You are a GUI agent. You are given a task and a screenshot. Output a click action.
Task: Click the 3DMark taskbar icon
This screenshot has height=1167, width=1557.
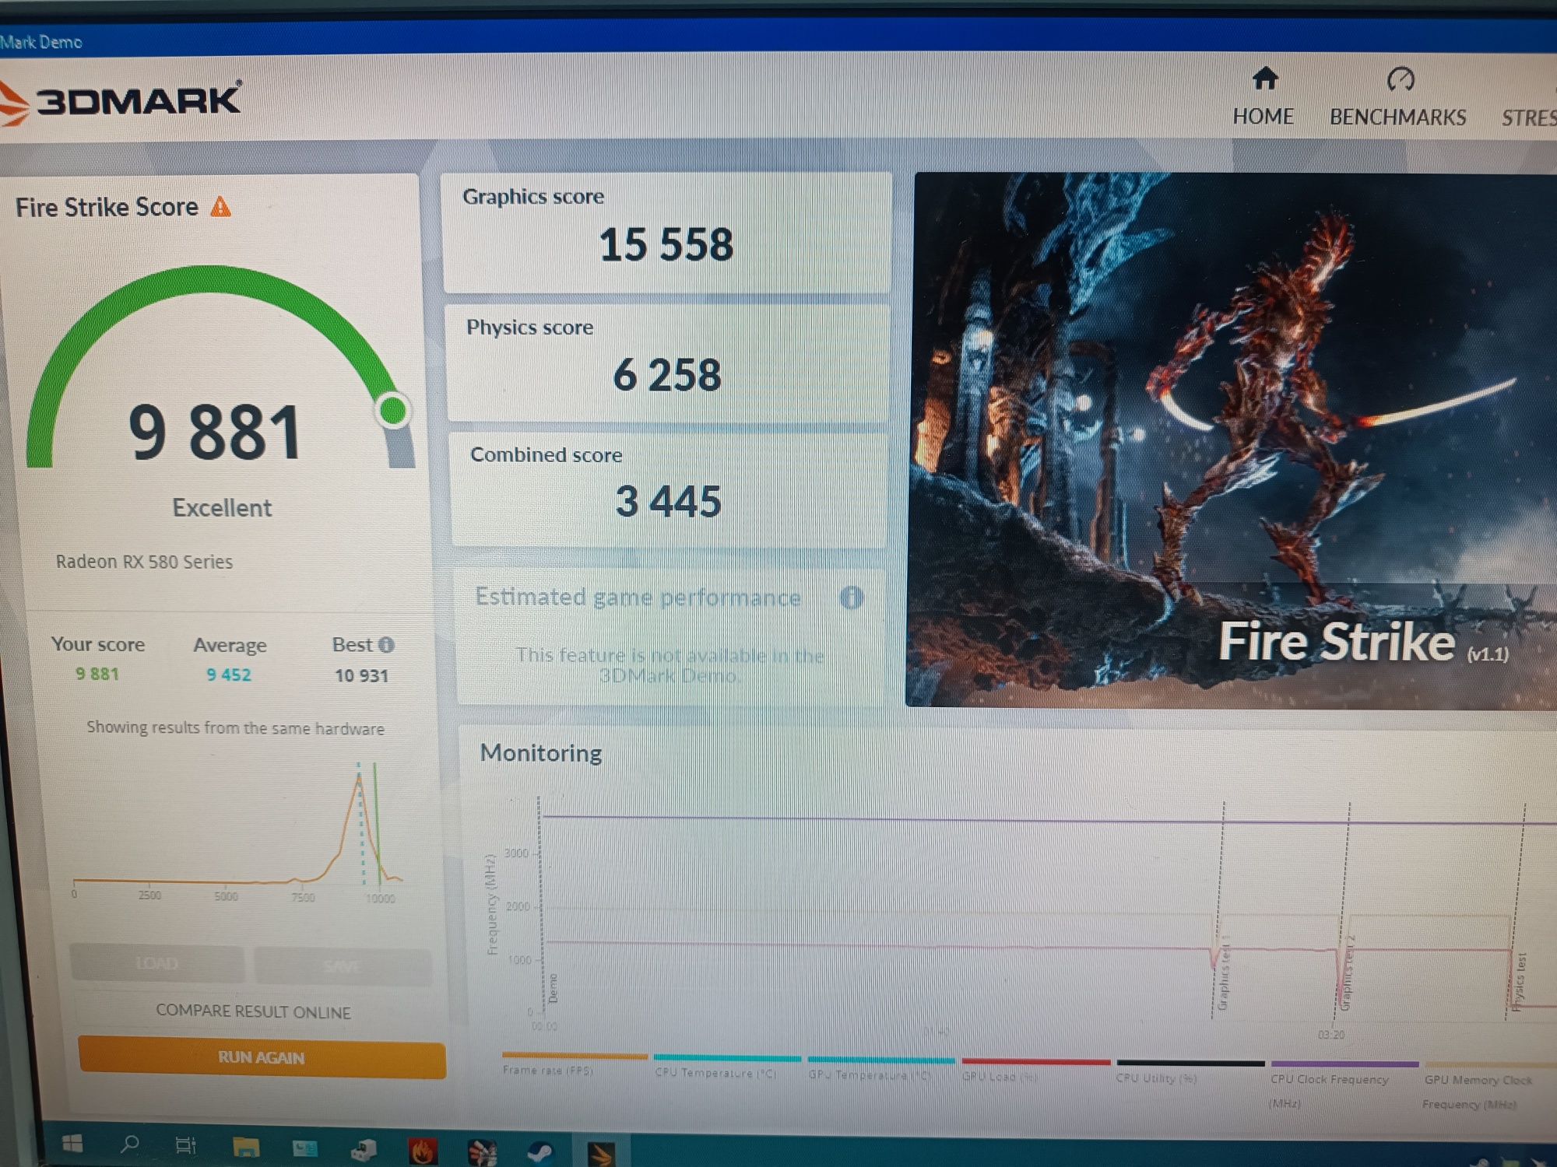(x=600, y=1153)
